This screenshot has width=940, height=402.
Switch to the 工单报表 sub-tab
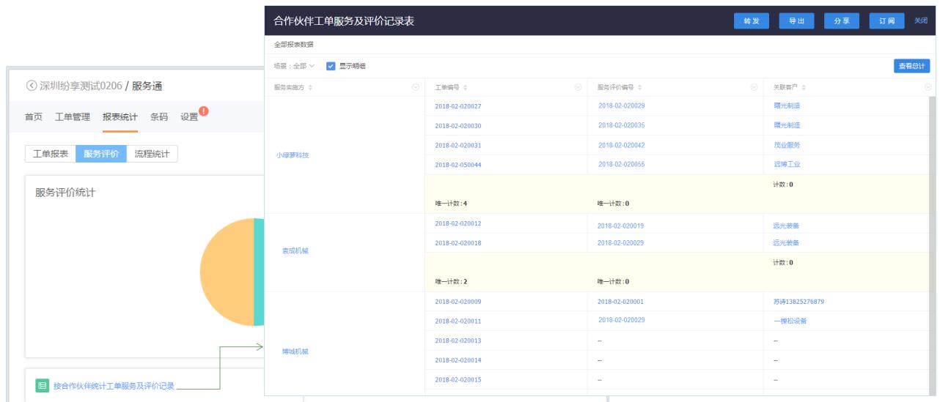pos(51,154)
